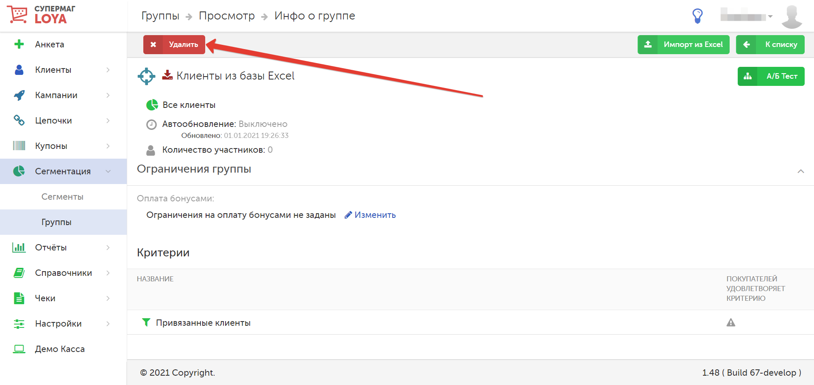Click the green plus icon for Анкета
The width and height of the screenshot is (814, 385).
coord(19,44)
